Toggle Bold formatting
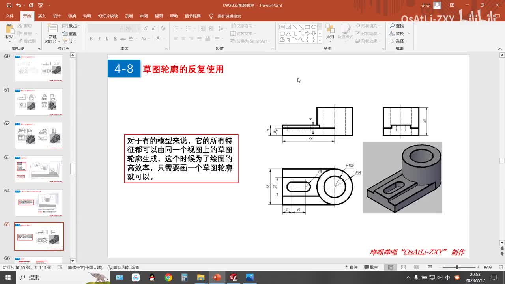The height and width of the screenshot is (284, 505). tap(91, 39)
